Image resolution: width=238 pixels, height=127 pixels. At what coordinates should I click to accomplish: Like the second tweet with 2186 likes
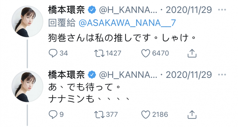point(146,114)
